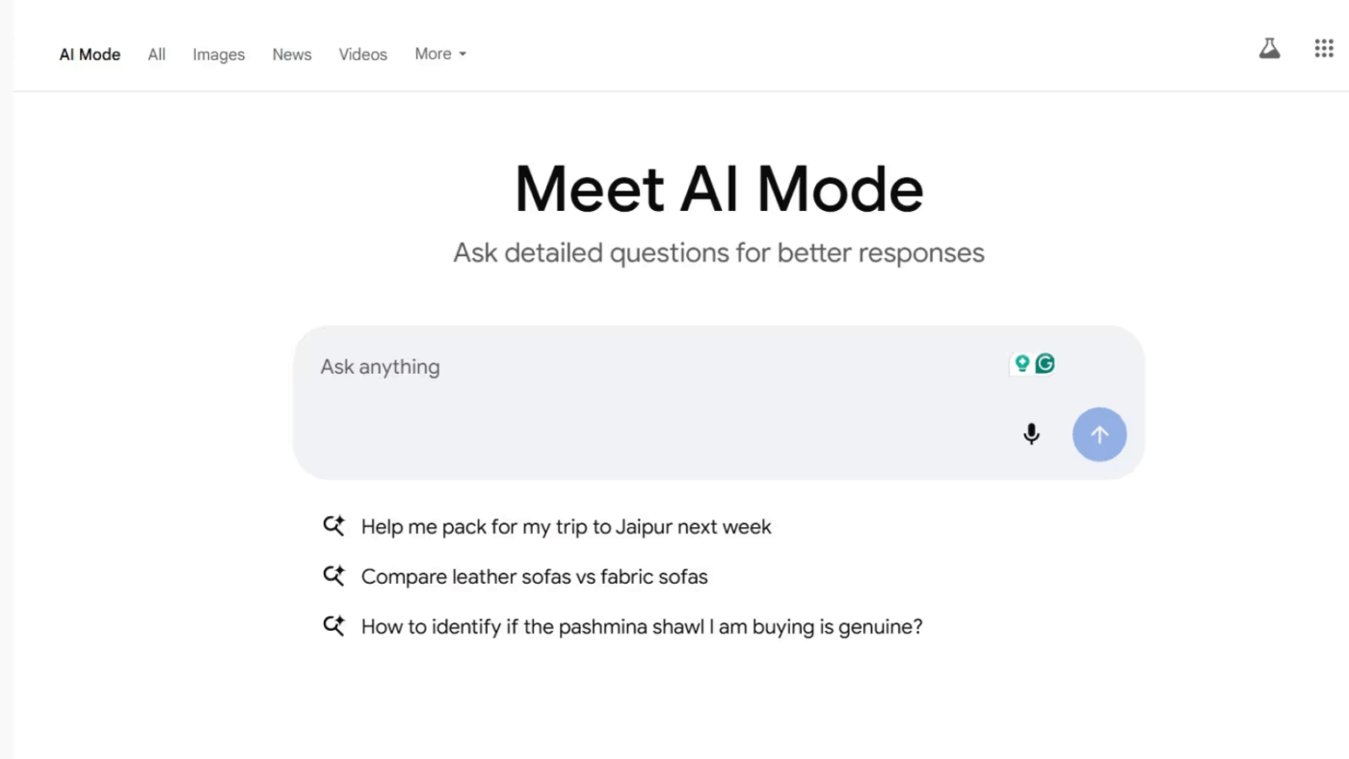Select the AI Mode tab

tap(90, 54)
